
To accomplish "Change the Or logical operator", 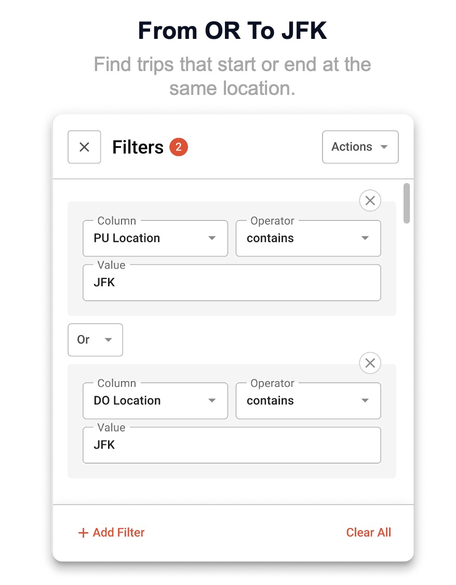I will 95,340.
